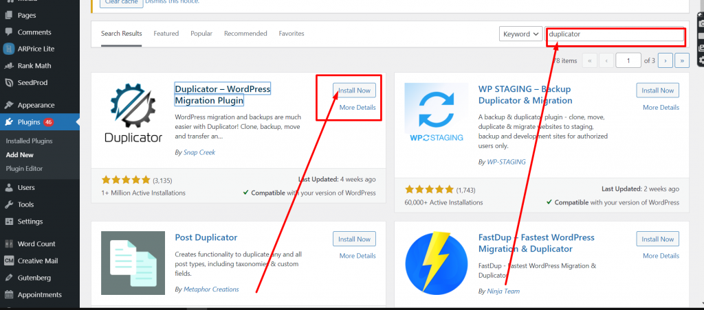Click the Plugins plug icon

[x=8, y=122]
